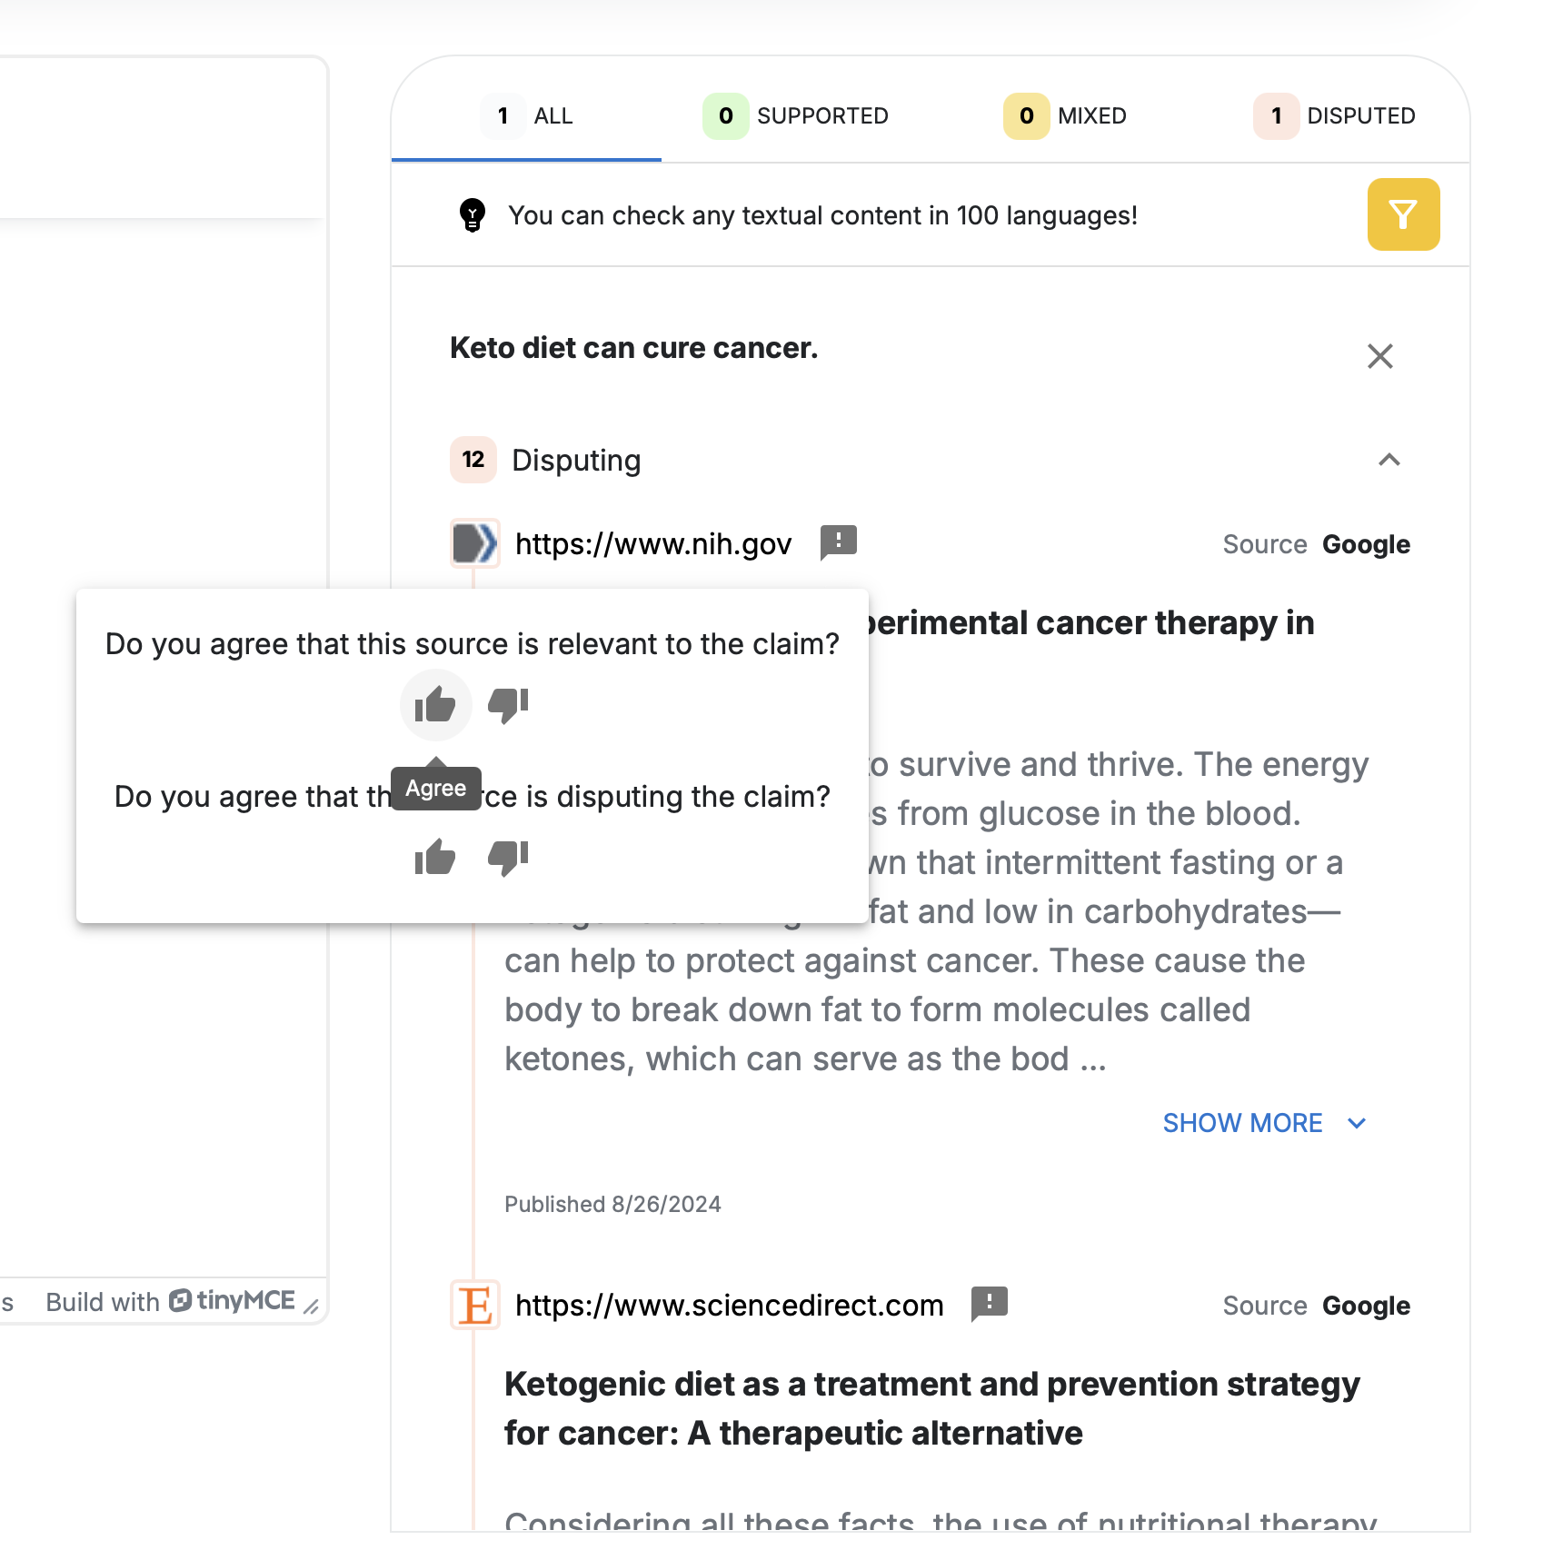Agree that the source is relevant
The image size is (1563, 1550).
pyautogui.click(x=435, y=705)
